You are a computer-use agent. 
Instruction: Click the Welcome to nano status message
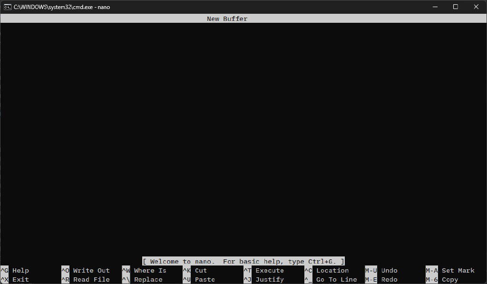pos(243,262)
